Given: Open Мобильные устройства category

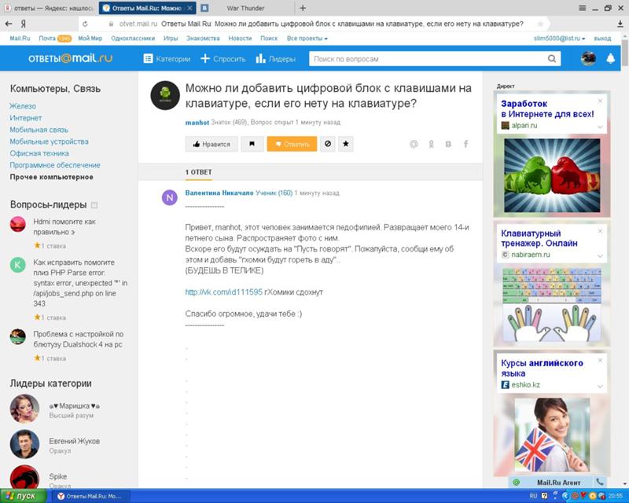Looking at the screenshot, I should (x=49, y=141).
